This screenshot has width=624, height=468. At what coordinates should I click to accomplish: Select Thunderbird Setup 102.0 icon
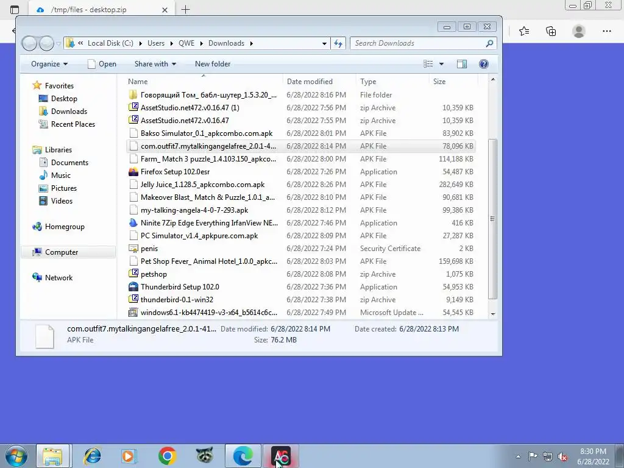133,287
